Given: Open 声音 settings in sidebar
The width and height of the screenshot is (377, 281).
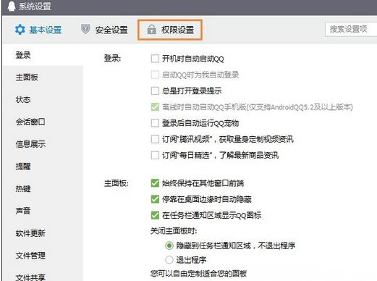Looking at the screenshot, I should click(23, 211).
